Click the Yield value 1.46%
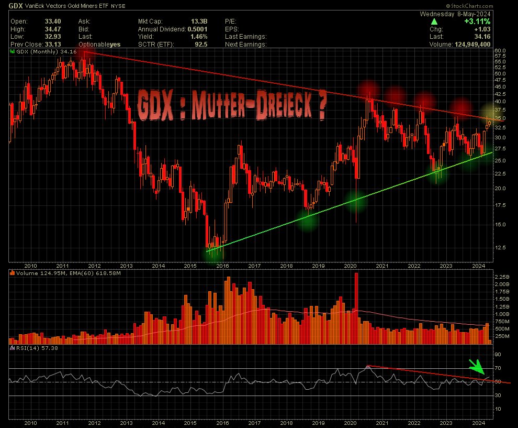 coord(199,37)
